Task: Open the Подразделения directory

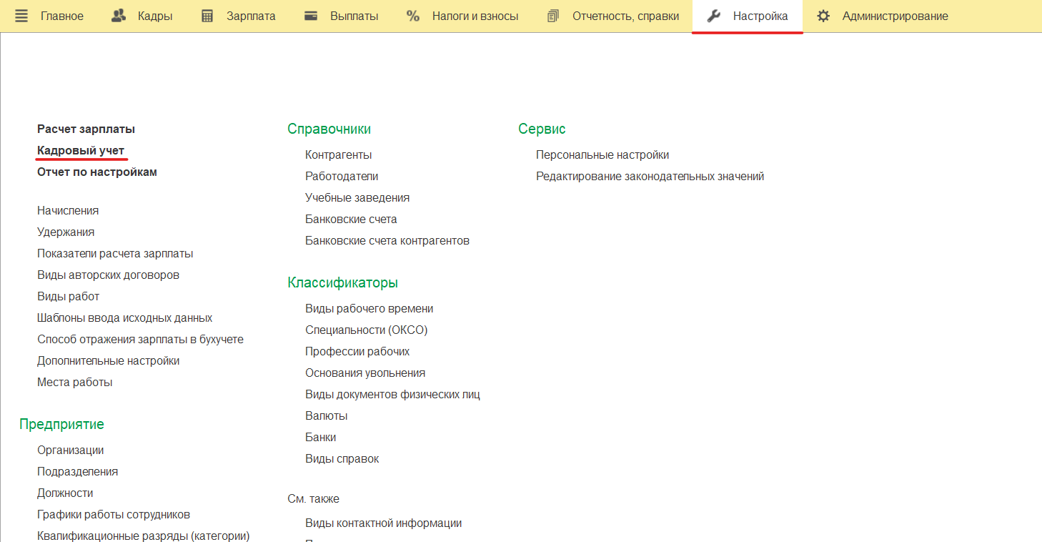Action: click(78, 472)
